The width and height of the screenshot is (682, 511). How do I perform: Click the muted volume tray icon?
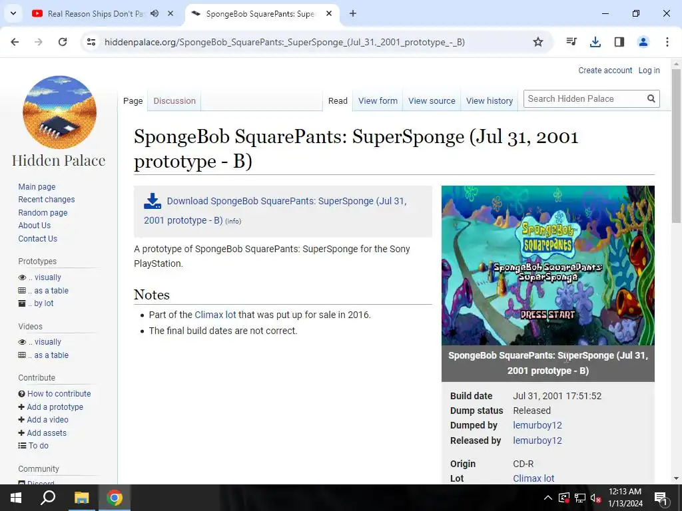[596, 498]
